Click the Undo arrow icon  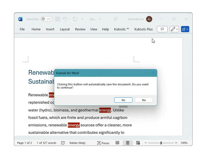tap(65, 19)
